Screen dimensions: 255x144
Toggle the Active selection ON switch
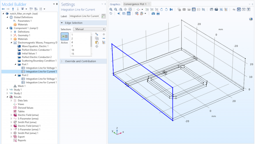tap(64, 37)
